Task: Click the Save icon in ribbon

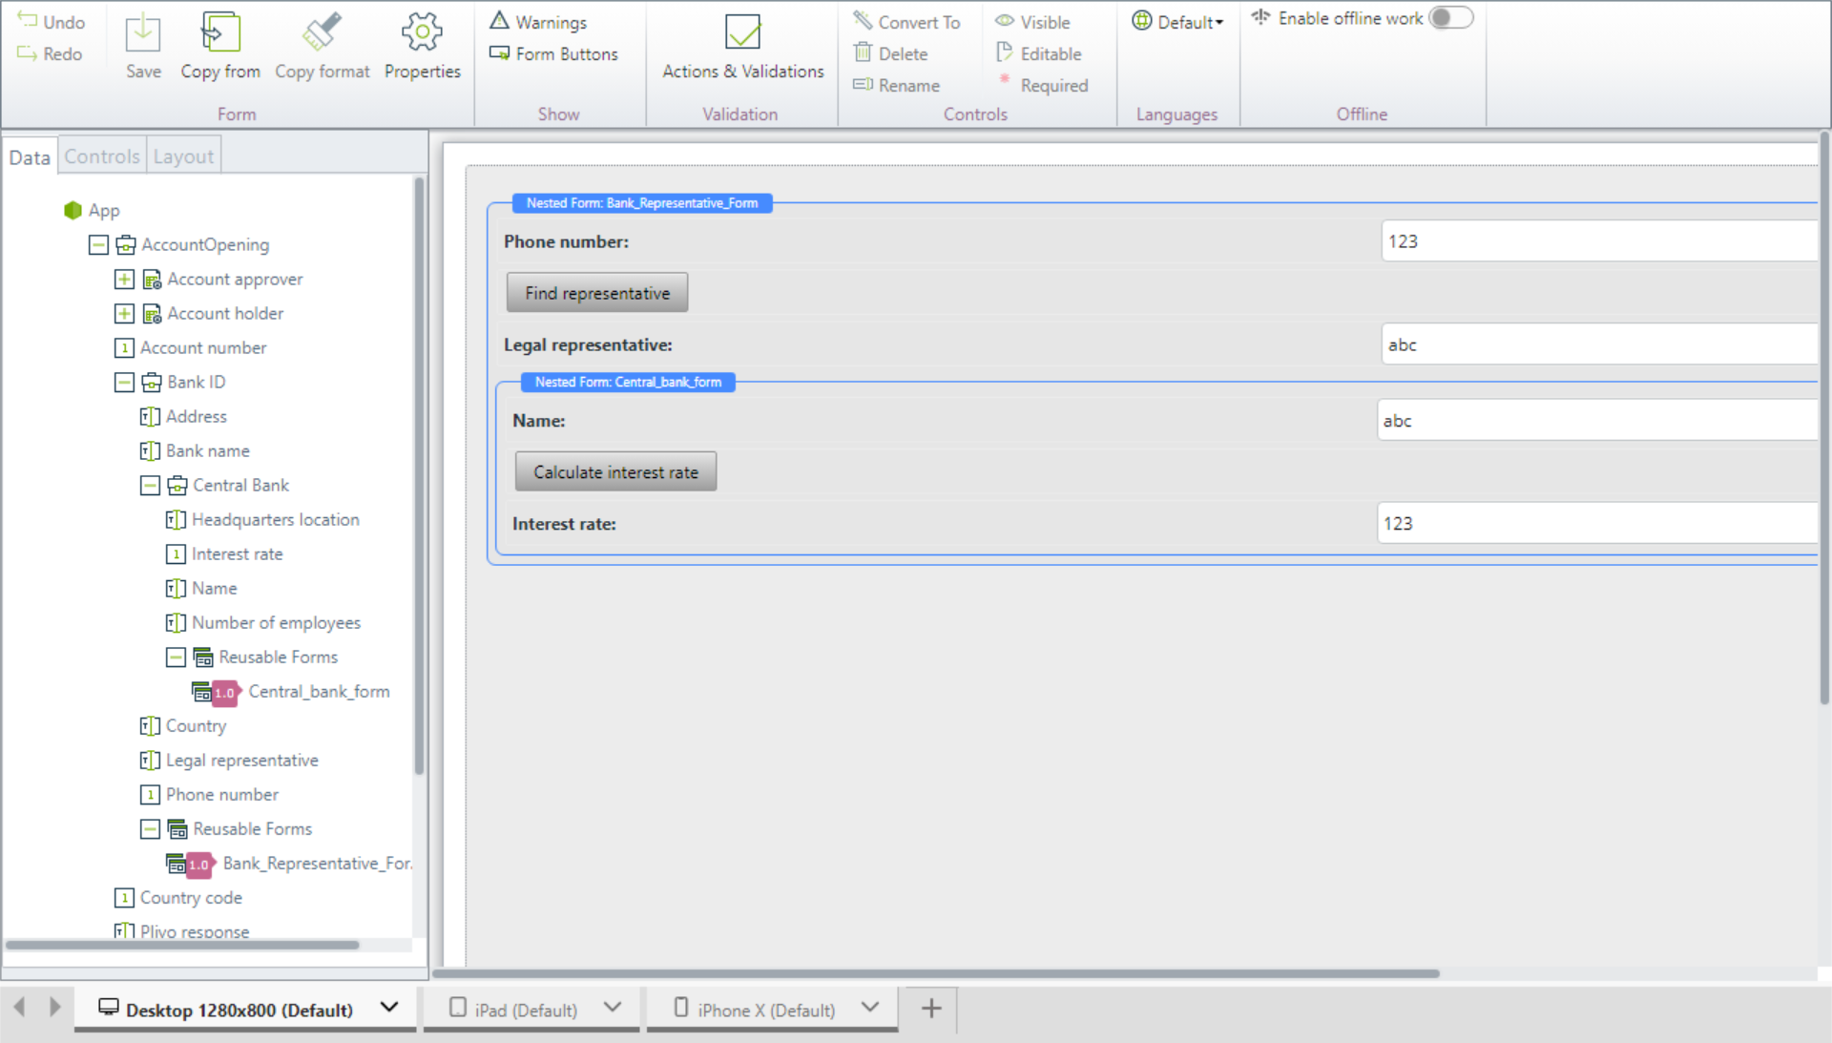Action: click(x=143, y=33)
